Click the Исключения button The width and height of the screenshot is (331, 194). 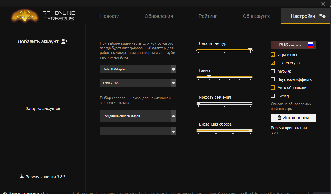[x=293, y=118]
